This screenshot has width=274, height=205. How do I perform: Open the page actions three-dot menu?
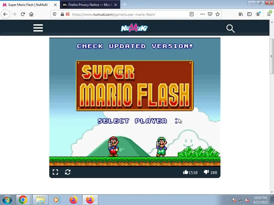pyautogui.click(x=202, y=14)
